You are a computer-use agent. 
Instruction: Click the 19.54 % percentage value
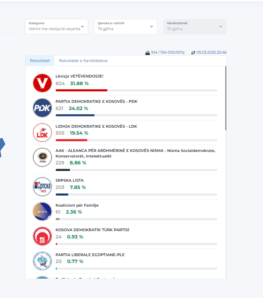(79, 133)
